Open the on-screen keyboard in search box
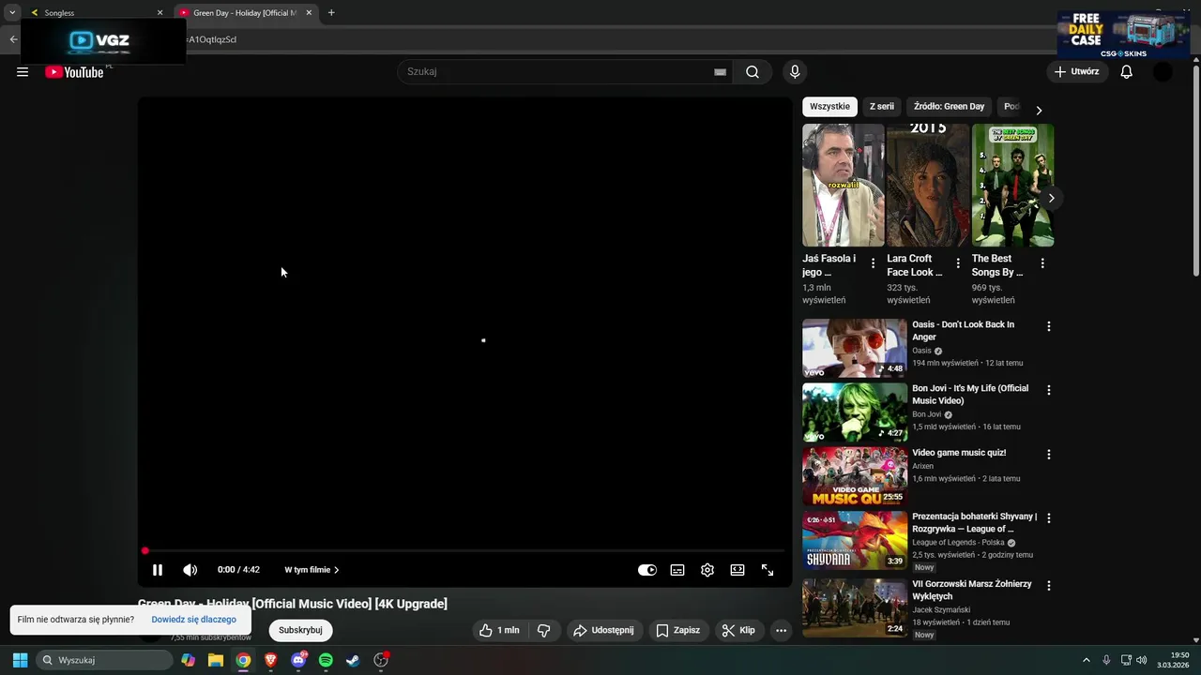 tap(720, 72)
